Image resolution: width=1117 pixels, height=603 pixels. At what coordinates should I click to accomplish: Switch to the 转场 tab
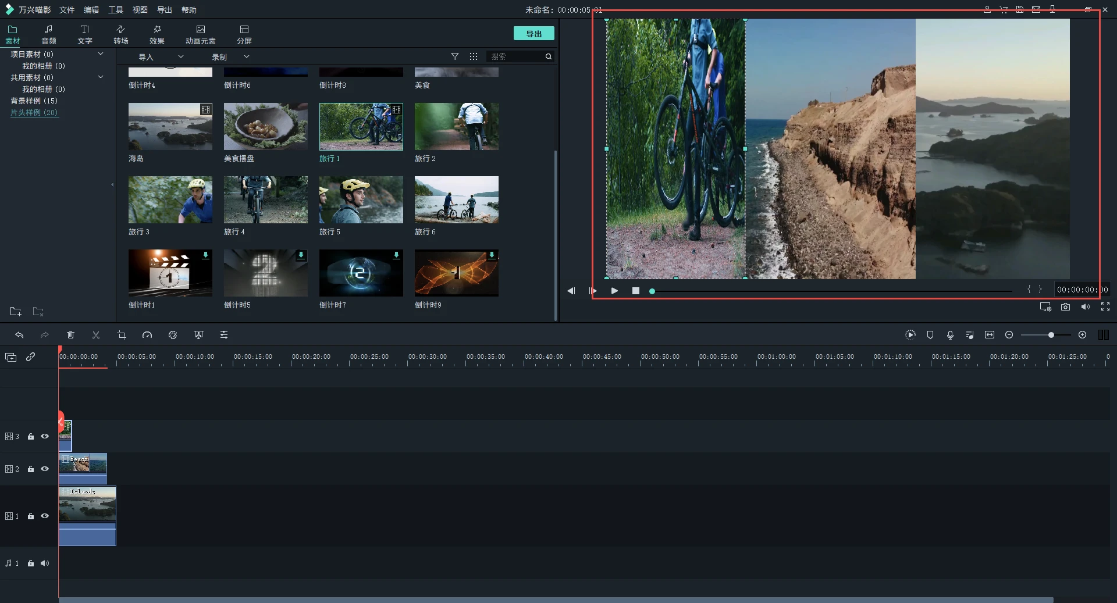point(121,35)
